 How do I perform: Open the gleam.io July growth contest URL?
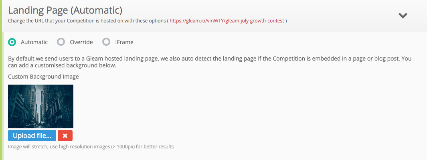[227, 21]
